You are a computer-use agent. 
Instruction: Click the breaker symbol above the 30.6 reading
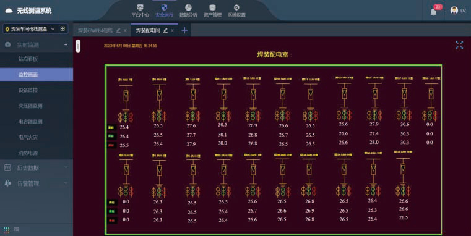pos(405,93)
